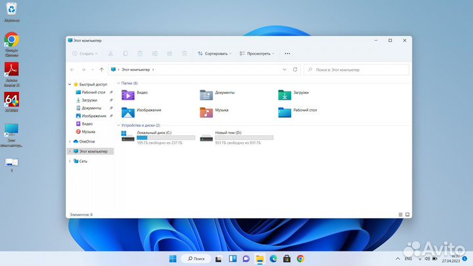Collapse the Папки (6) group
473x266 pixels.
(x=118, y=83)
